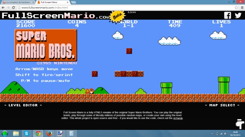
Task: Click the SCORE 21600 readout
Action: (x=26, y=24)
